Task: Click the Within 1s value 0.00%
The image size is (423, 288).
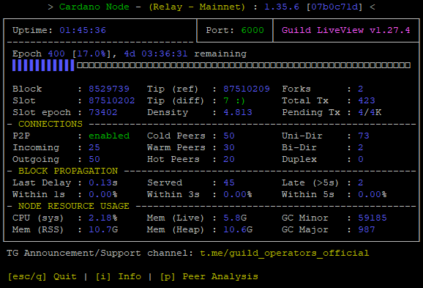Action: (103, 194)
